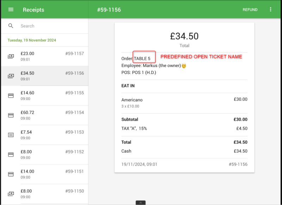Open the three-dot more options menu

(x=270, y=10)
